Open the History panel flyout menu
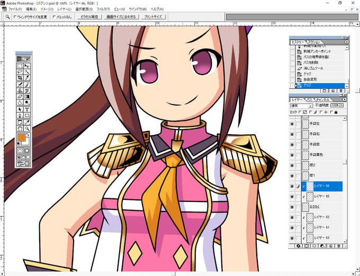Image resolution: width=360 pixels, height=276 pixels. point(346,42)
